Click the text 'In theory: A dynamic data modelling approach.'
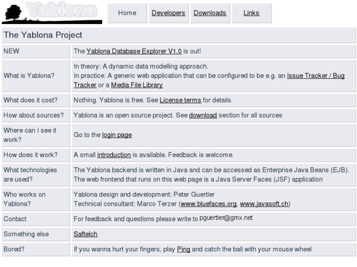 click(141, 66)
